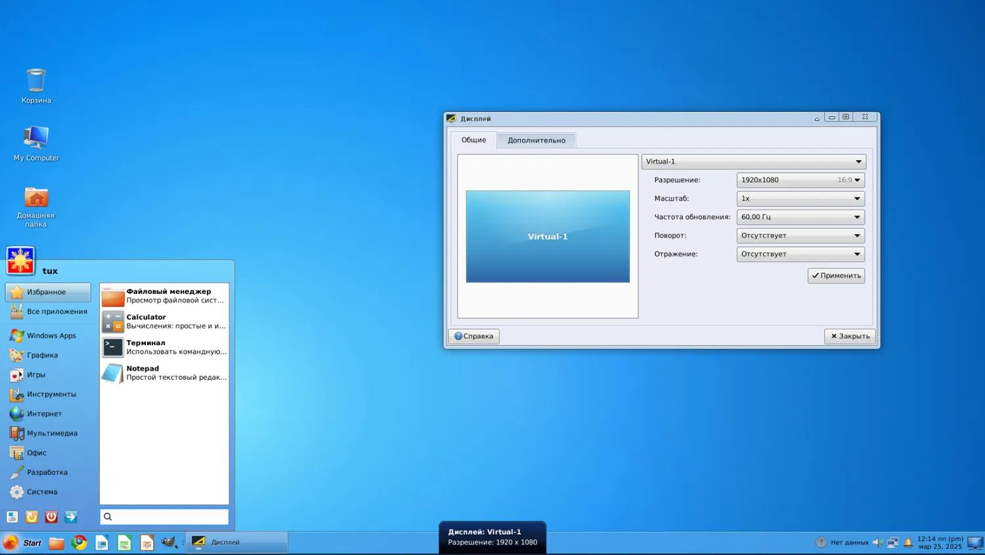Click the tux user avatar picture

tap(20, 260)
